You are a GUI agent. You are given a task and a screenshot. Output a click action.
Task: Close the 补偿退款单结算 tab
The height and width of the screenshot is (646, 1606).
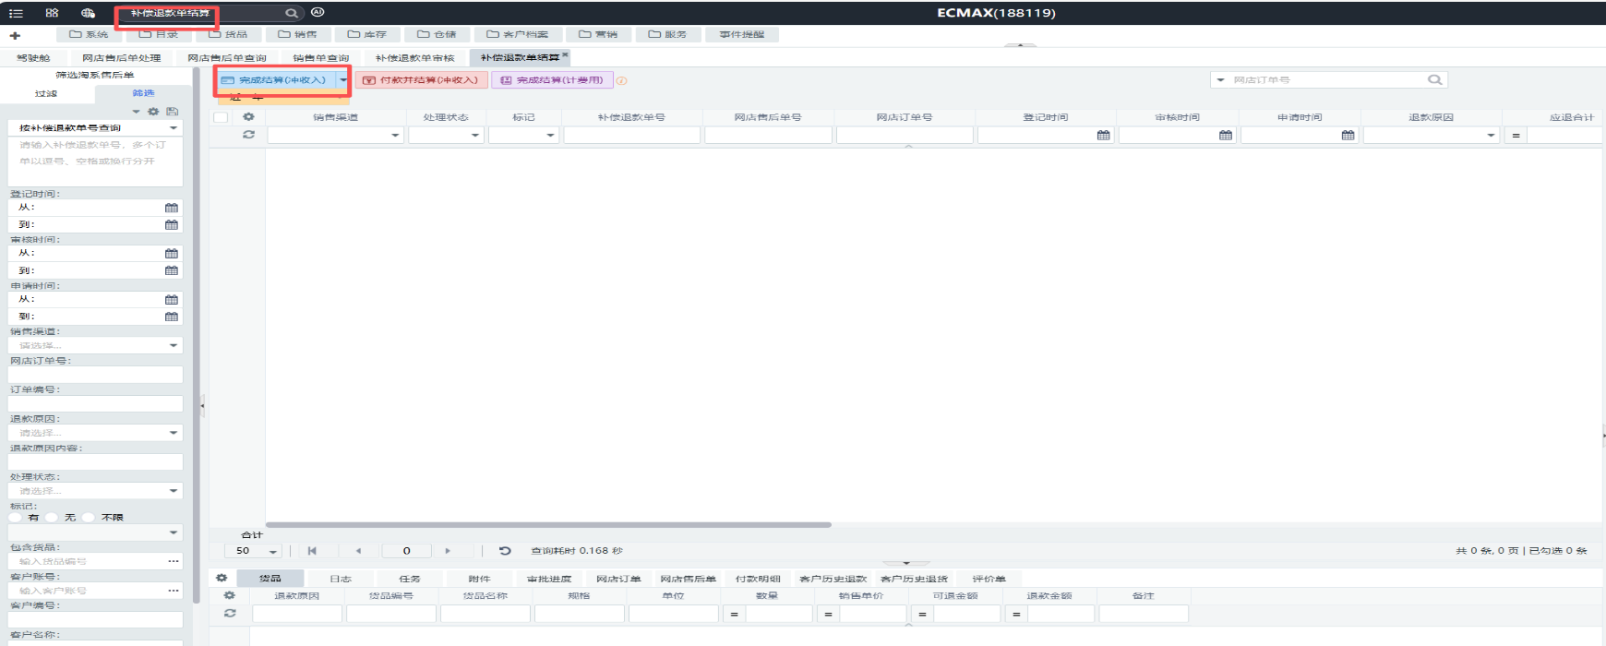(x=565, y=55)
